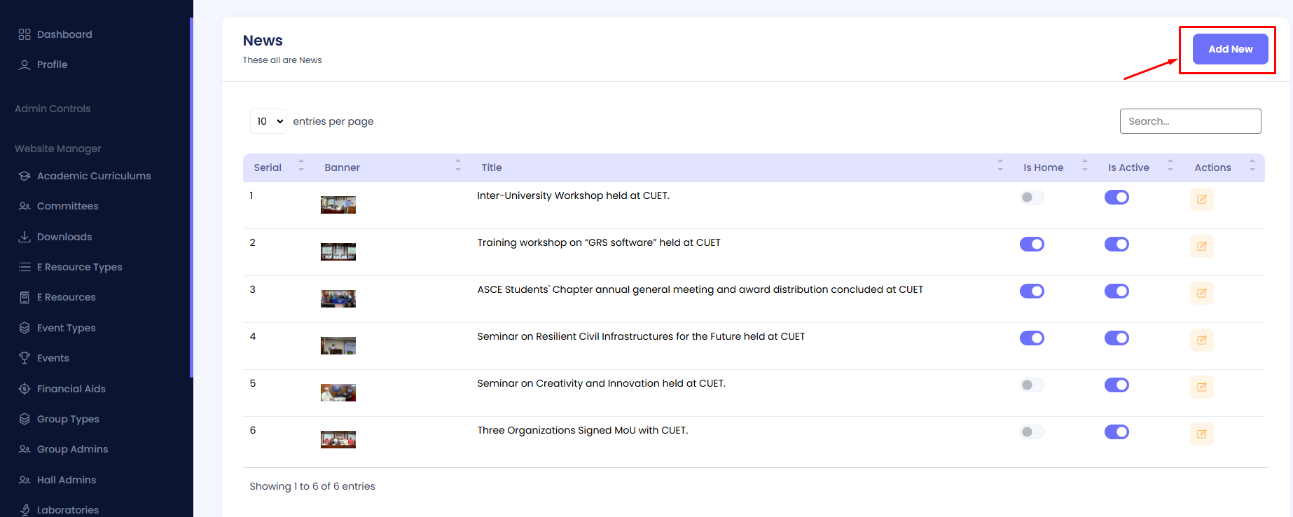Sort the table by Serial column
The image size is (1293, 517).
(x=268, y=167)
